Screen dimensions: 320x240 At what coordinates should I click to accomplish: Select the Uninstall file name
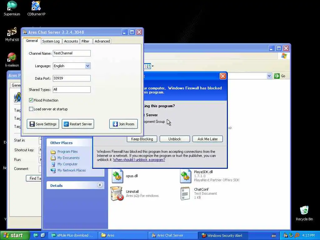(x=132, y=192)
